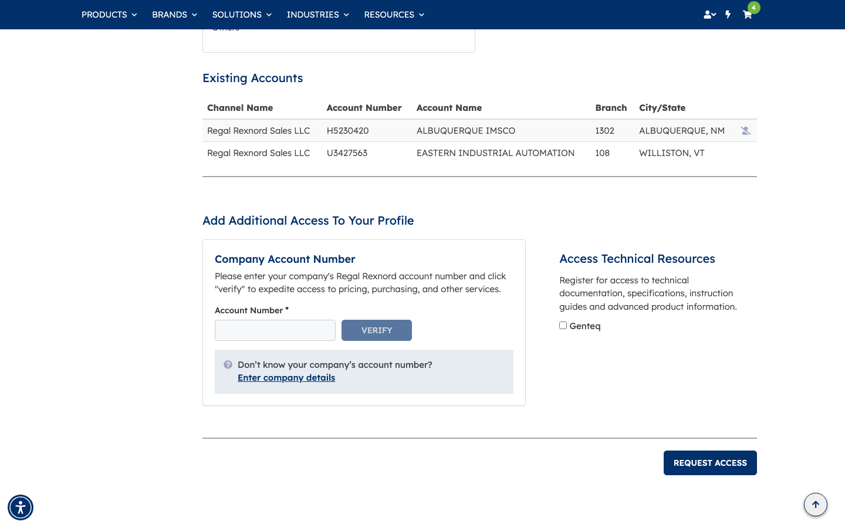Click the City/State column header
This screenshot has height=528, width=845.
tap(662, 108)
